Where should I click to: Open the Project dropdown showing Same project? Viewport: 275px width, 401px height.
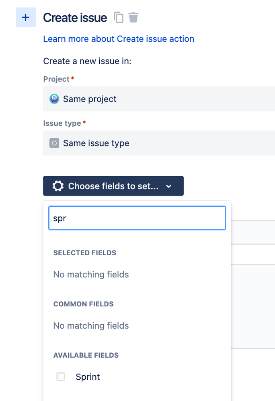[x=161, y=99]
